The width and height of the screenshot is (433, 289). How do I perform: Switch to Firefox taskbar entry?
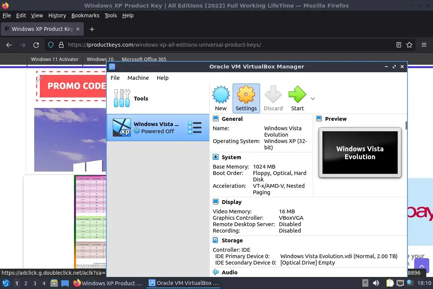(108, 283)
